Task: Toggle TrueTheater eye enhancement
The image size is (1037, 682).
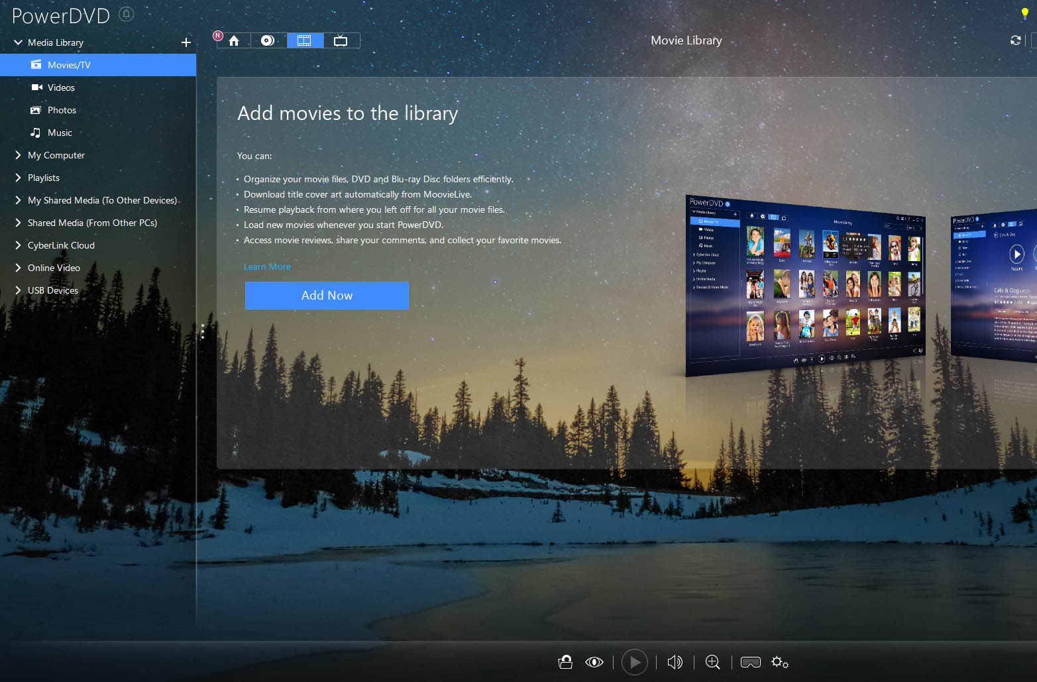Action: (x=594, y=662)
